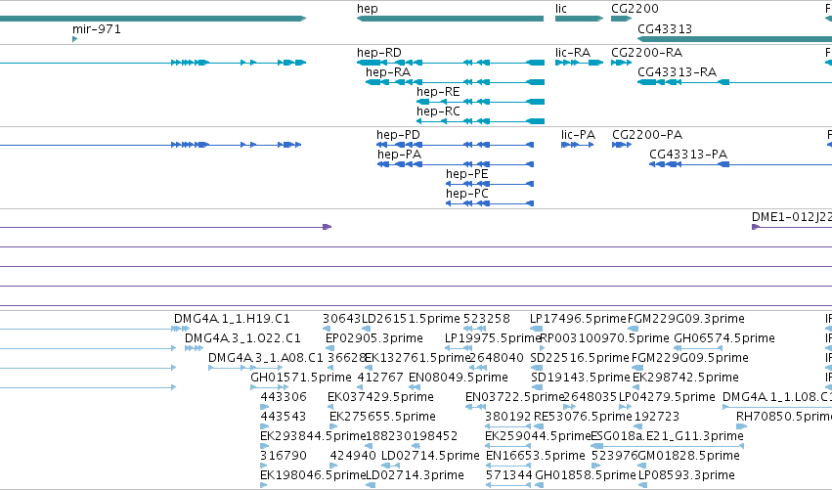The image size is (832, 490).
Task: Open the EK198046.5prime EST
Action: point(264,485)
